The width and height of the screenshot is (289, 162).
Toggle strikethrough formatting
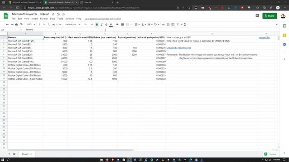tap(106, 25)
